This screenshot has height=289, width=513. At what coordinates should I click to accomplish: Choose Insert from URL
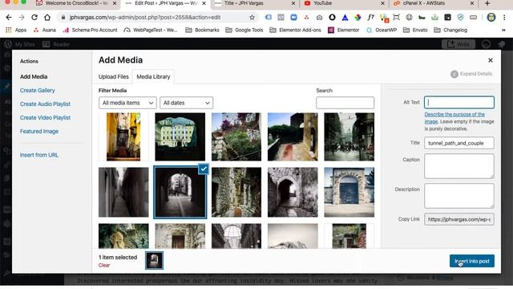pyautogui.click(x=39, y=155)
